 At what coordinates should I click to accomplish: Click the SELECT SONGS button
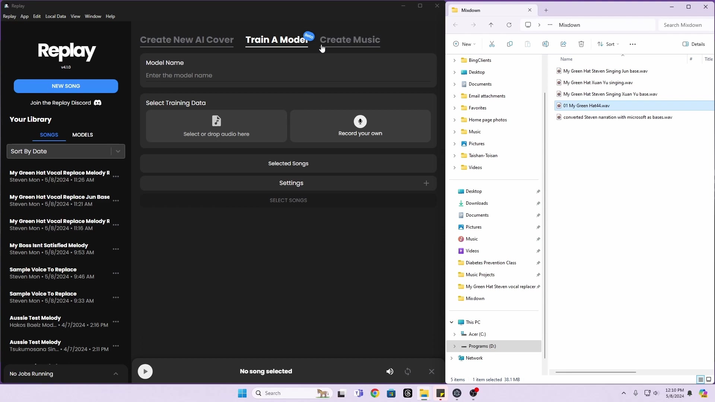click(x=288, y=200)
